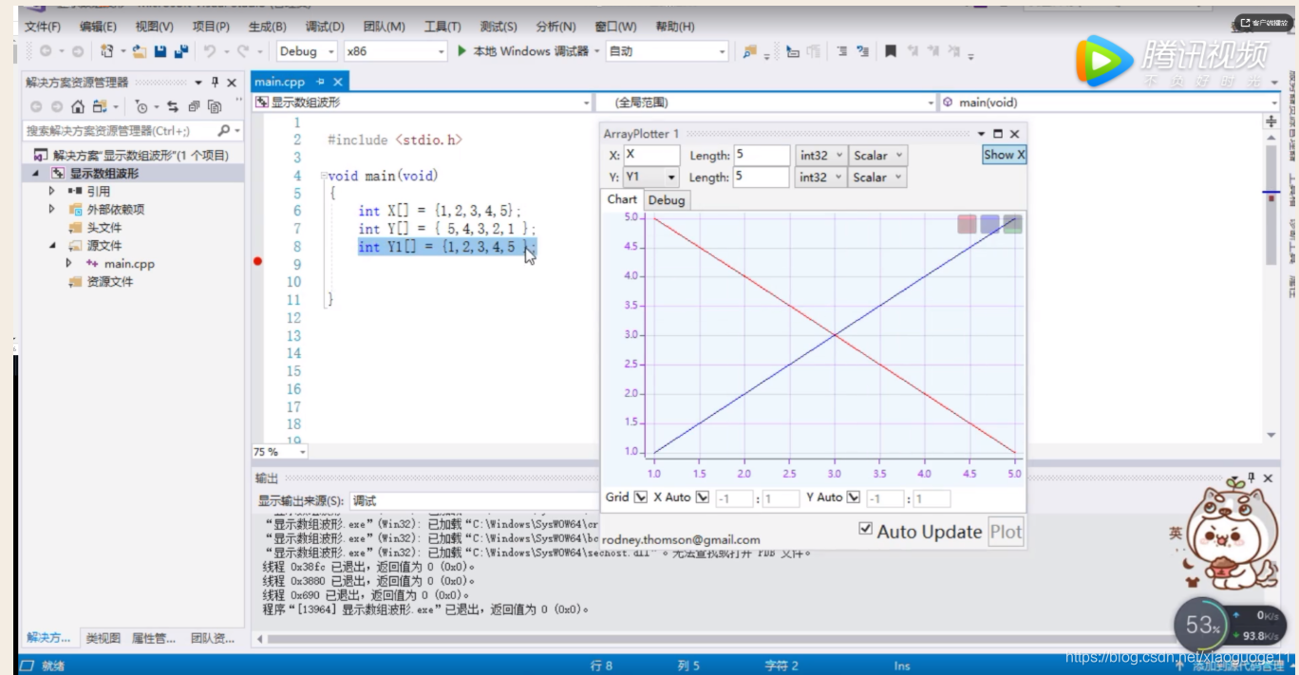
Task: Click the red series swatch on chart
Action: (967, 224)
